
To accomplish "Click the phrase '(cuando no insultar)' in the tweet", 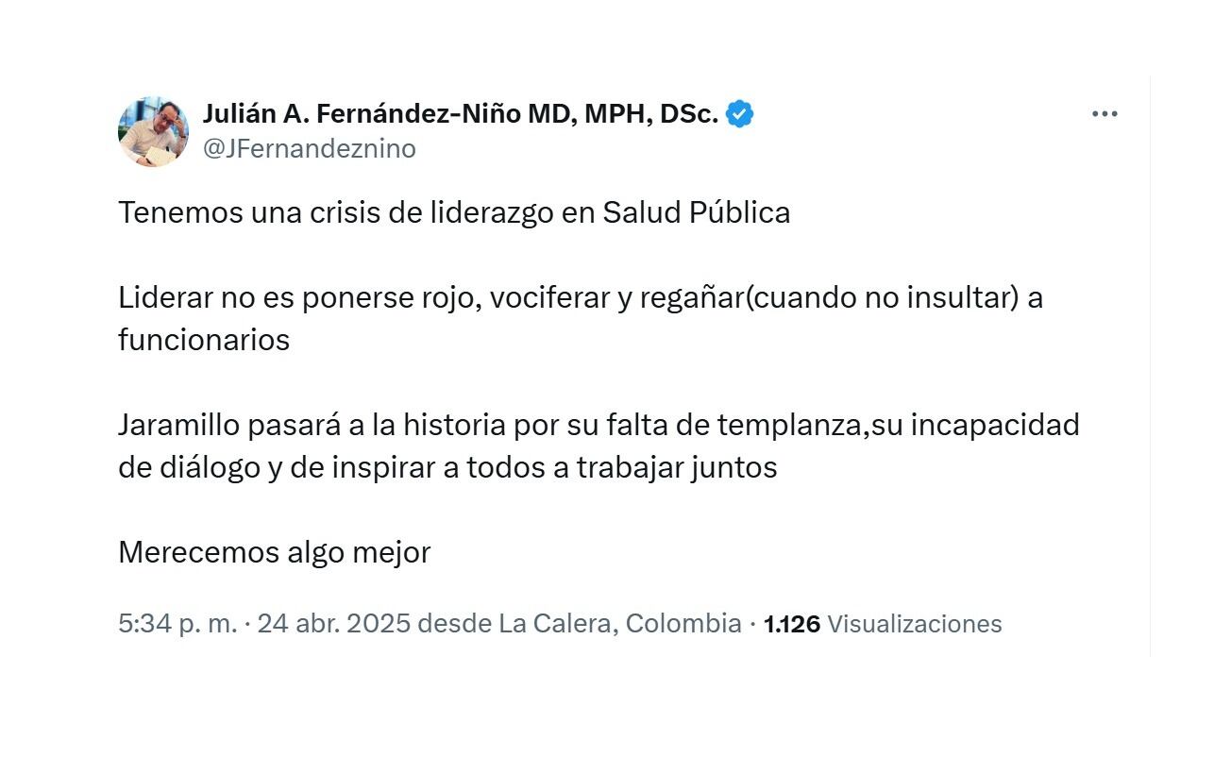I will (x=880, y=298).
